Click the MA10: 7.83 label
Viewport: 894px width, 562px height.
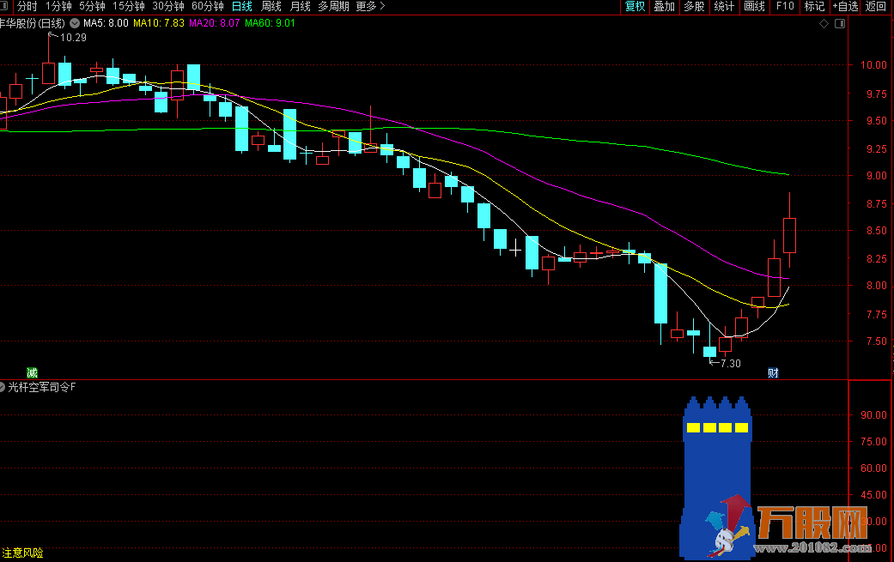coord(159,23)
